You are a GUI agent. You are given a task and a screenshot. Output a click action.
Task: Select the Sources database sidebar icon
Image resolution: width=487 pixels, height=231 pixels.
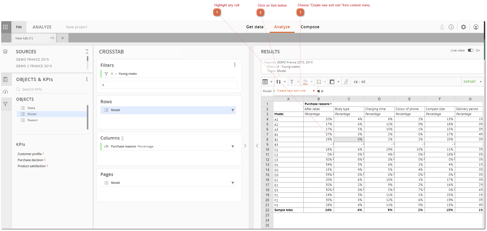(x=5, y=52)
